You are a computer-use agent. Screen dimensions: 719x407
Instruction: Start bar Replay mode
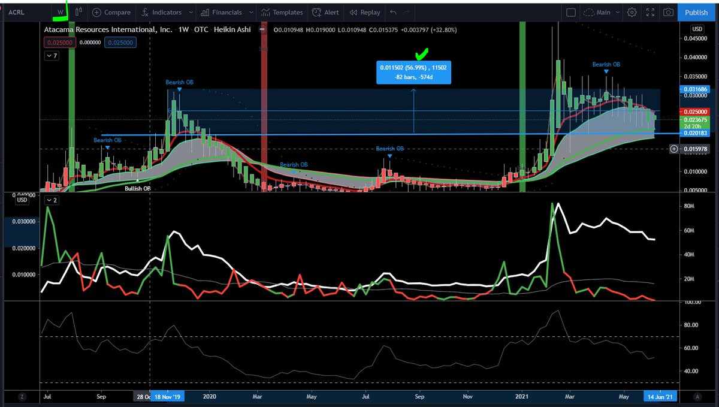pos(364,12)
